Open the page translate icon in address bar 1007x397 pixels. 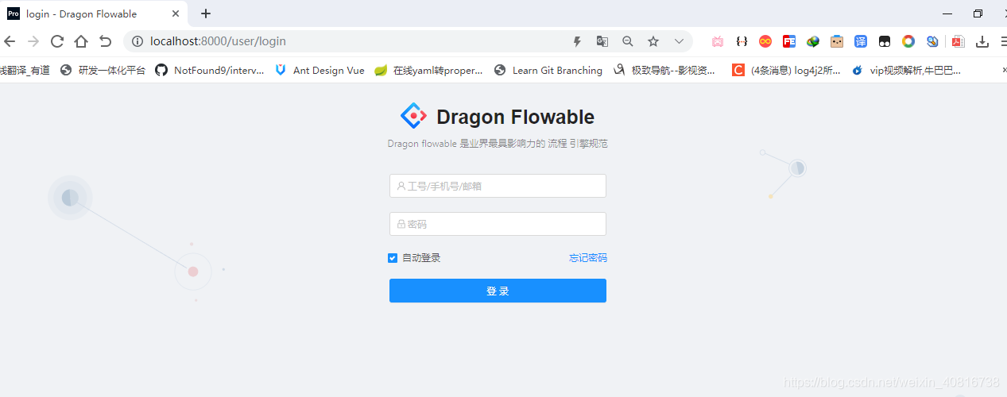(x=602, y=41)
